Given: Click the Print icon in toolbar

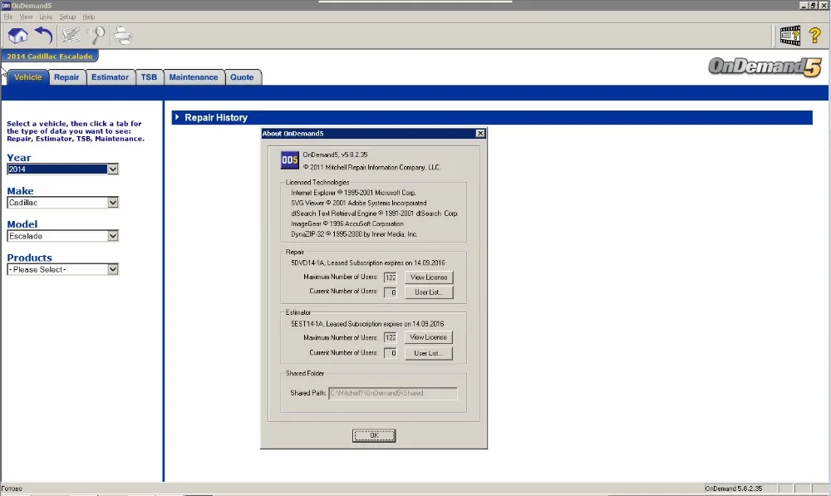Looking at the screenshot, I should 123,36.
